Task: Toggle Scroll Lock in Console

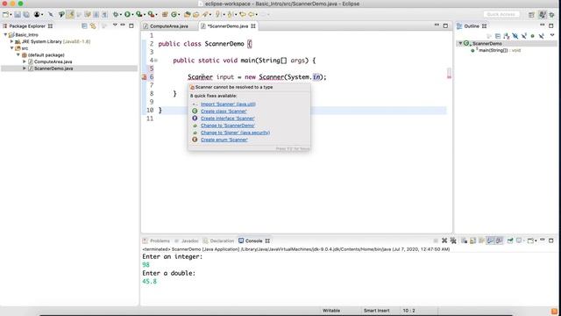Action: point(473,241)
